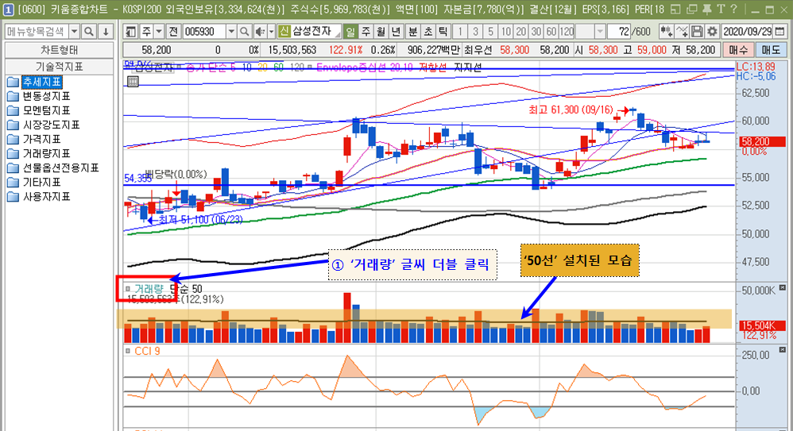Click the volume pane corner button
This screenshot has height=431, width=793.
tap(783, 287)
